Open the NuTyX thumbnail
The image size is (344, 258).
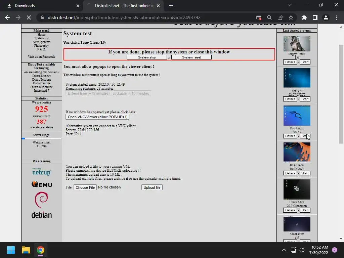pyautogui.click(x=297, y=78)
